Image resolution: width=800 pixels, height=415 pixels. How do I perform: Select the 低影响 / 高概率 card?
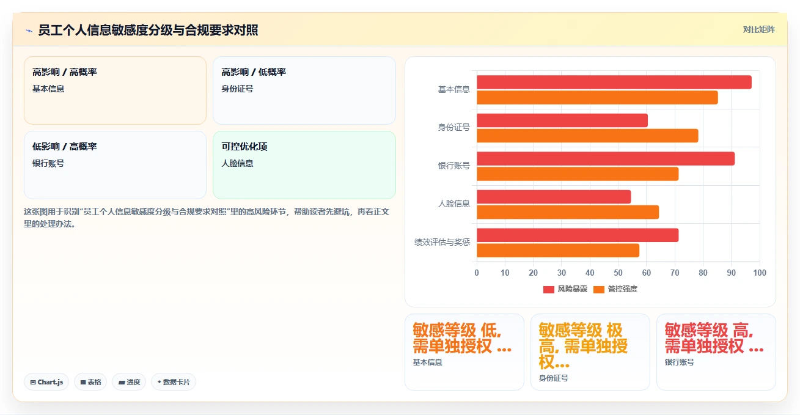tap(116, 165)
